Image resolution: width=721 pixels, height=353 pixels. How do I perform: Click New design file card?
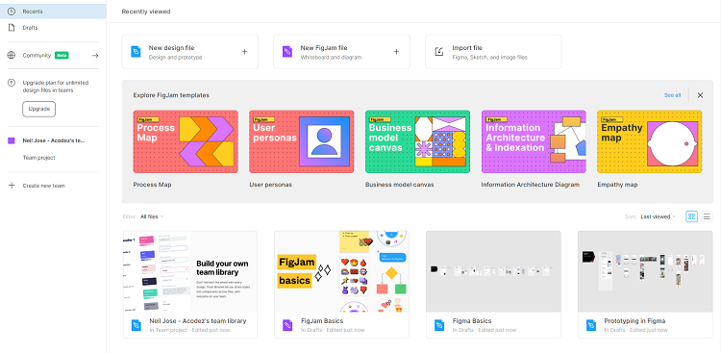pyautogui.click(x=190, y=52)
